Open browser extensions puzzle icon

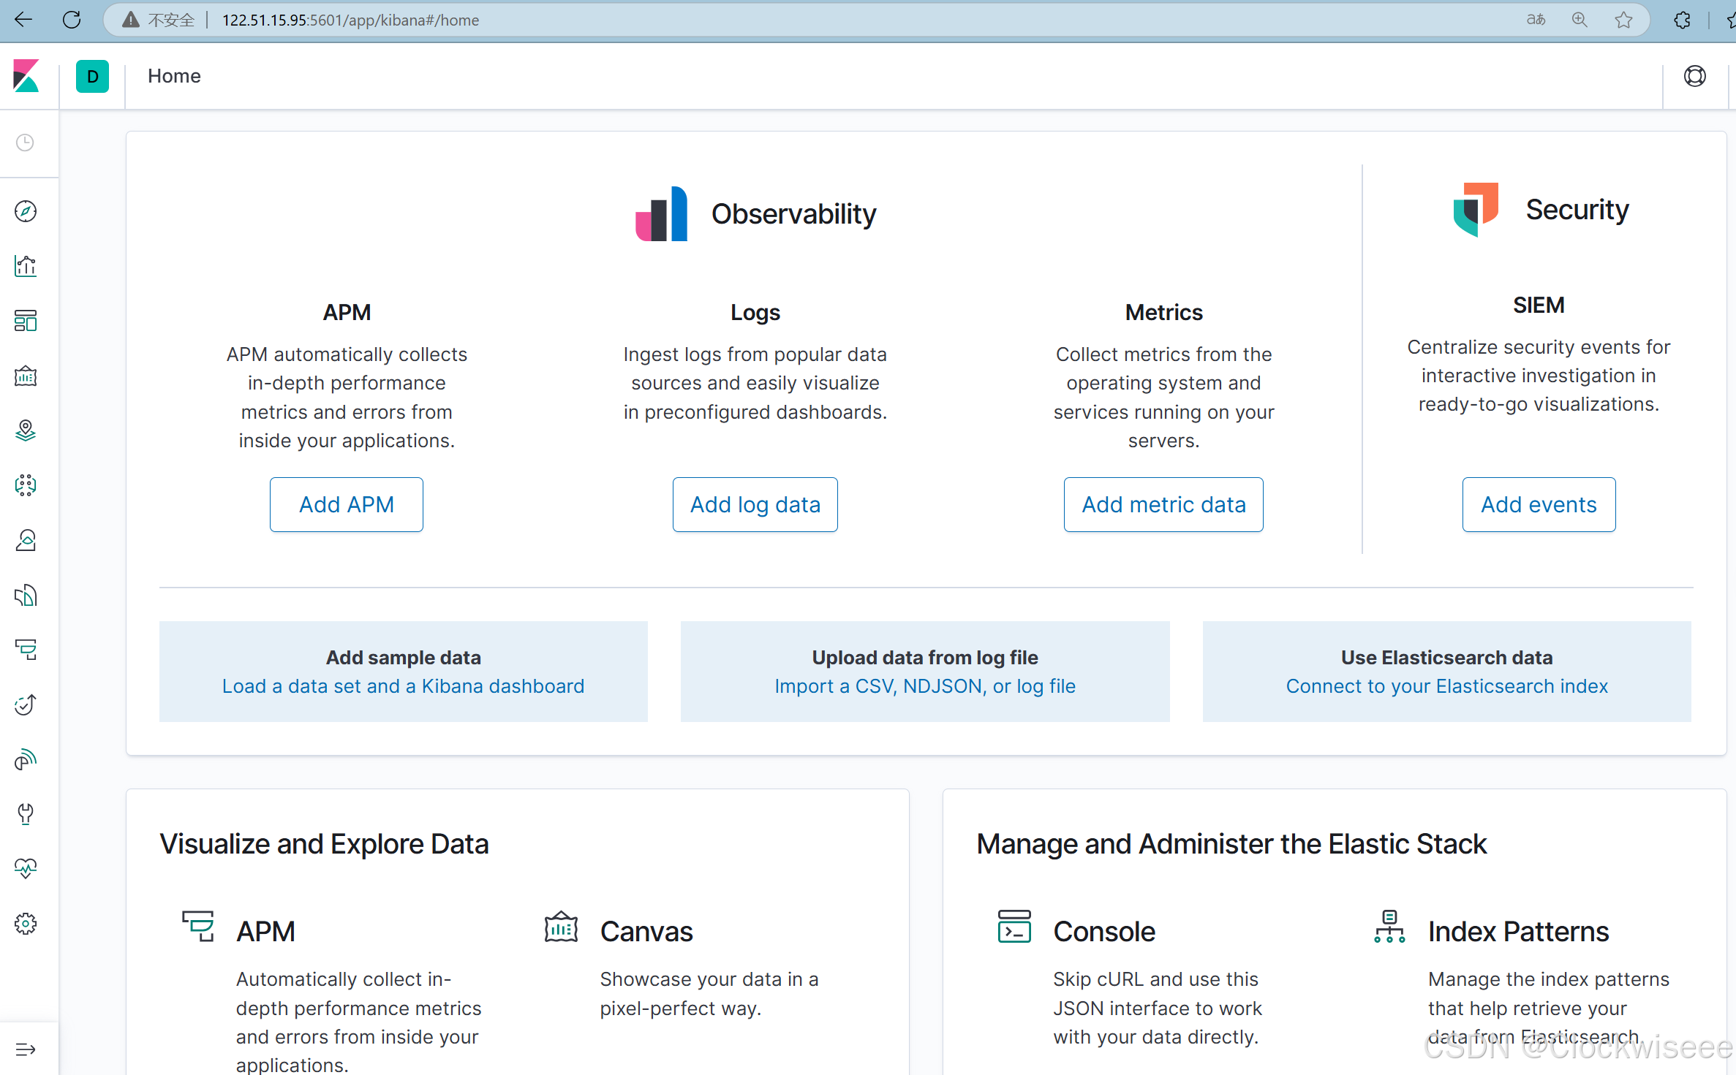pos(1682,20)
